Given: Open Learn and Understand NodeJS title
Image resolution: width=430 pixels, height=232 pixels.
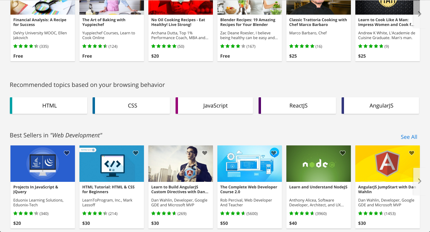Looking at the screenshot, I should 318,187.
